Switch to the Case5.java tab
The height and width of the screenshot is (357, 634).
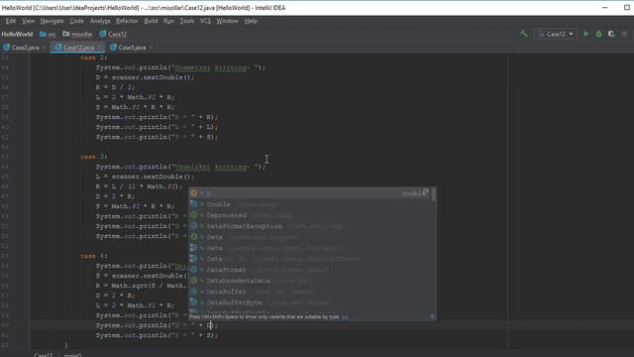click(132, 48)
